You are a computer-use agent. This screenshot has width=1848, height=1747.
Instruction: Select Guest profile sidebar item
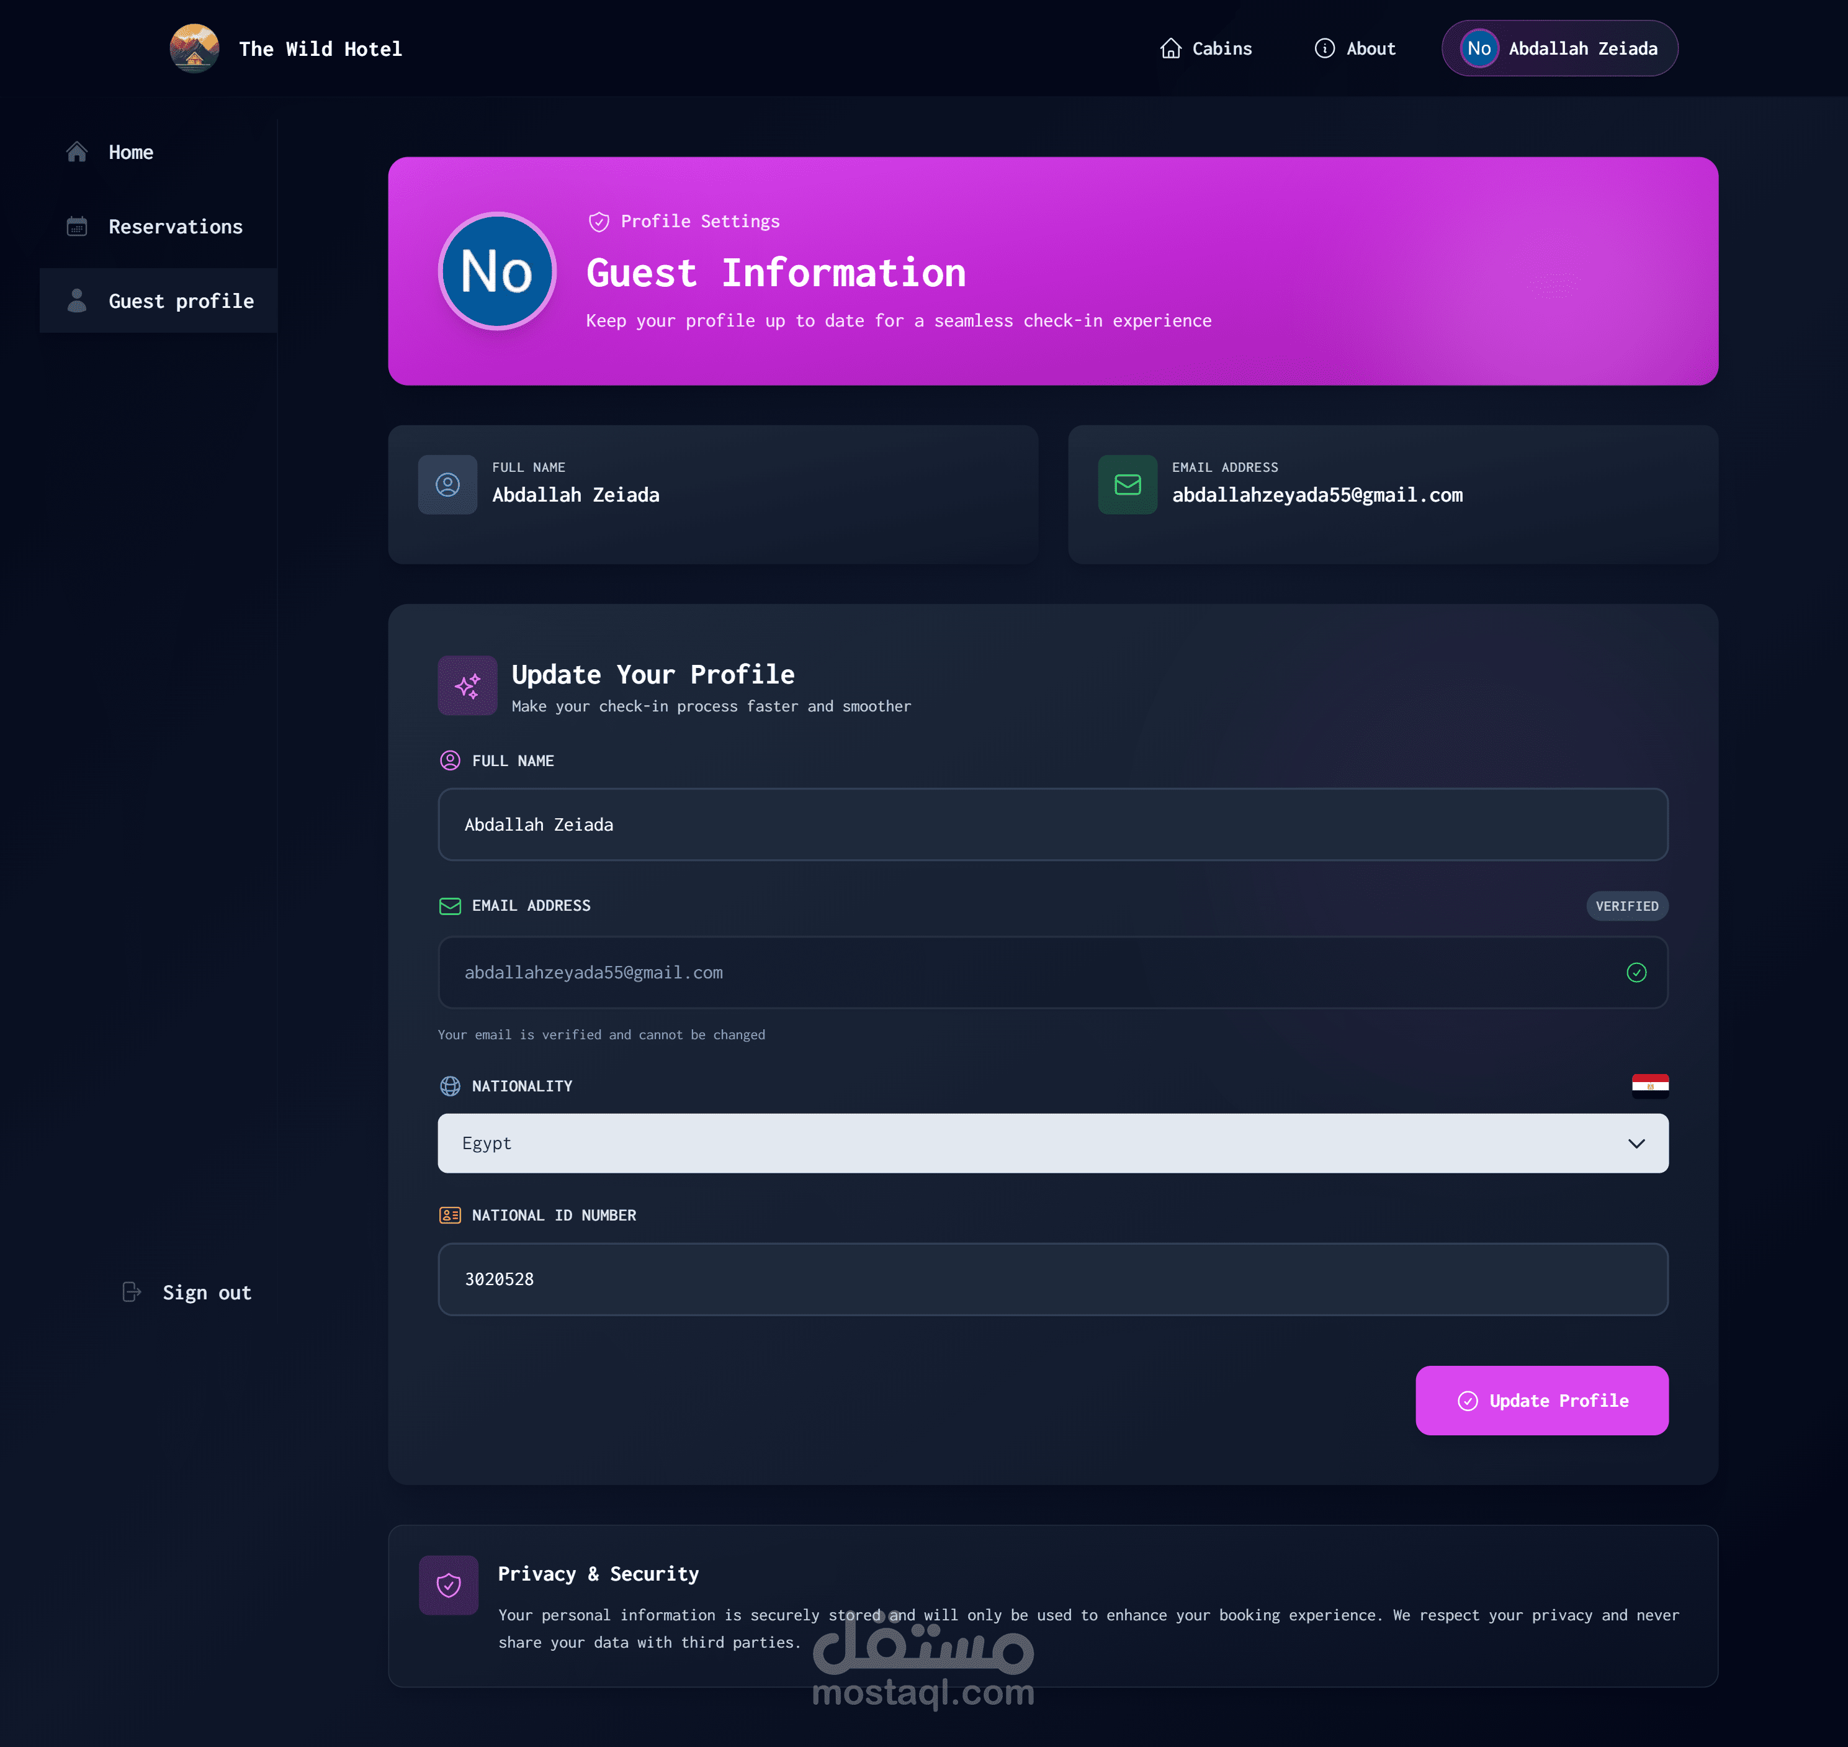181,300
